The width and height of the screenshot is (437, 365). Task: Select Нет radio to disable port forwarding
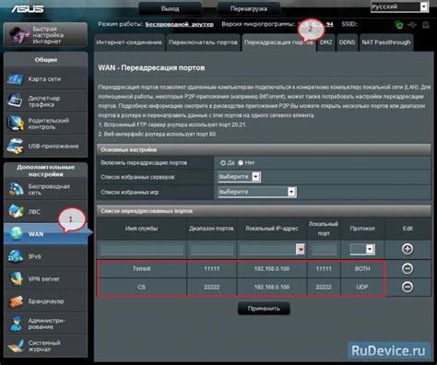pyautogui.click(x=241, y=163)
